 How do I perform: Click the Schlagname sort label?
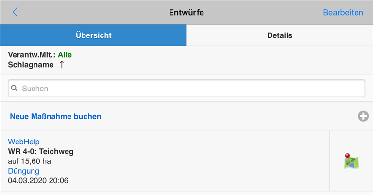click(31, 65)
